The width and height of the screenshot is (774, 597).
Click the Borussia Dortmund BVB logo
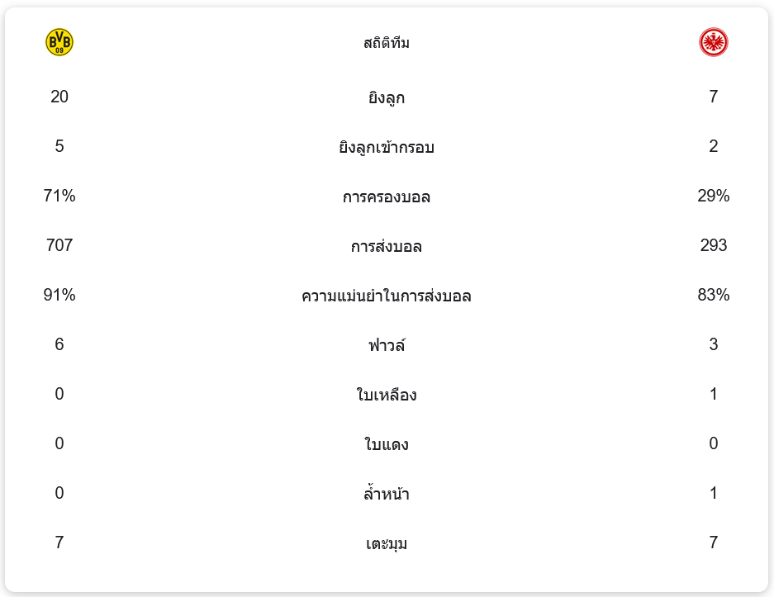(x=59, y=42)
